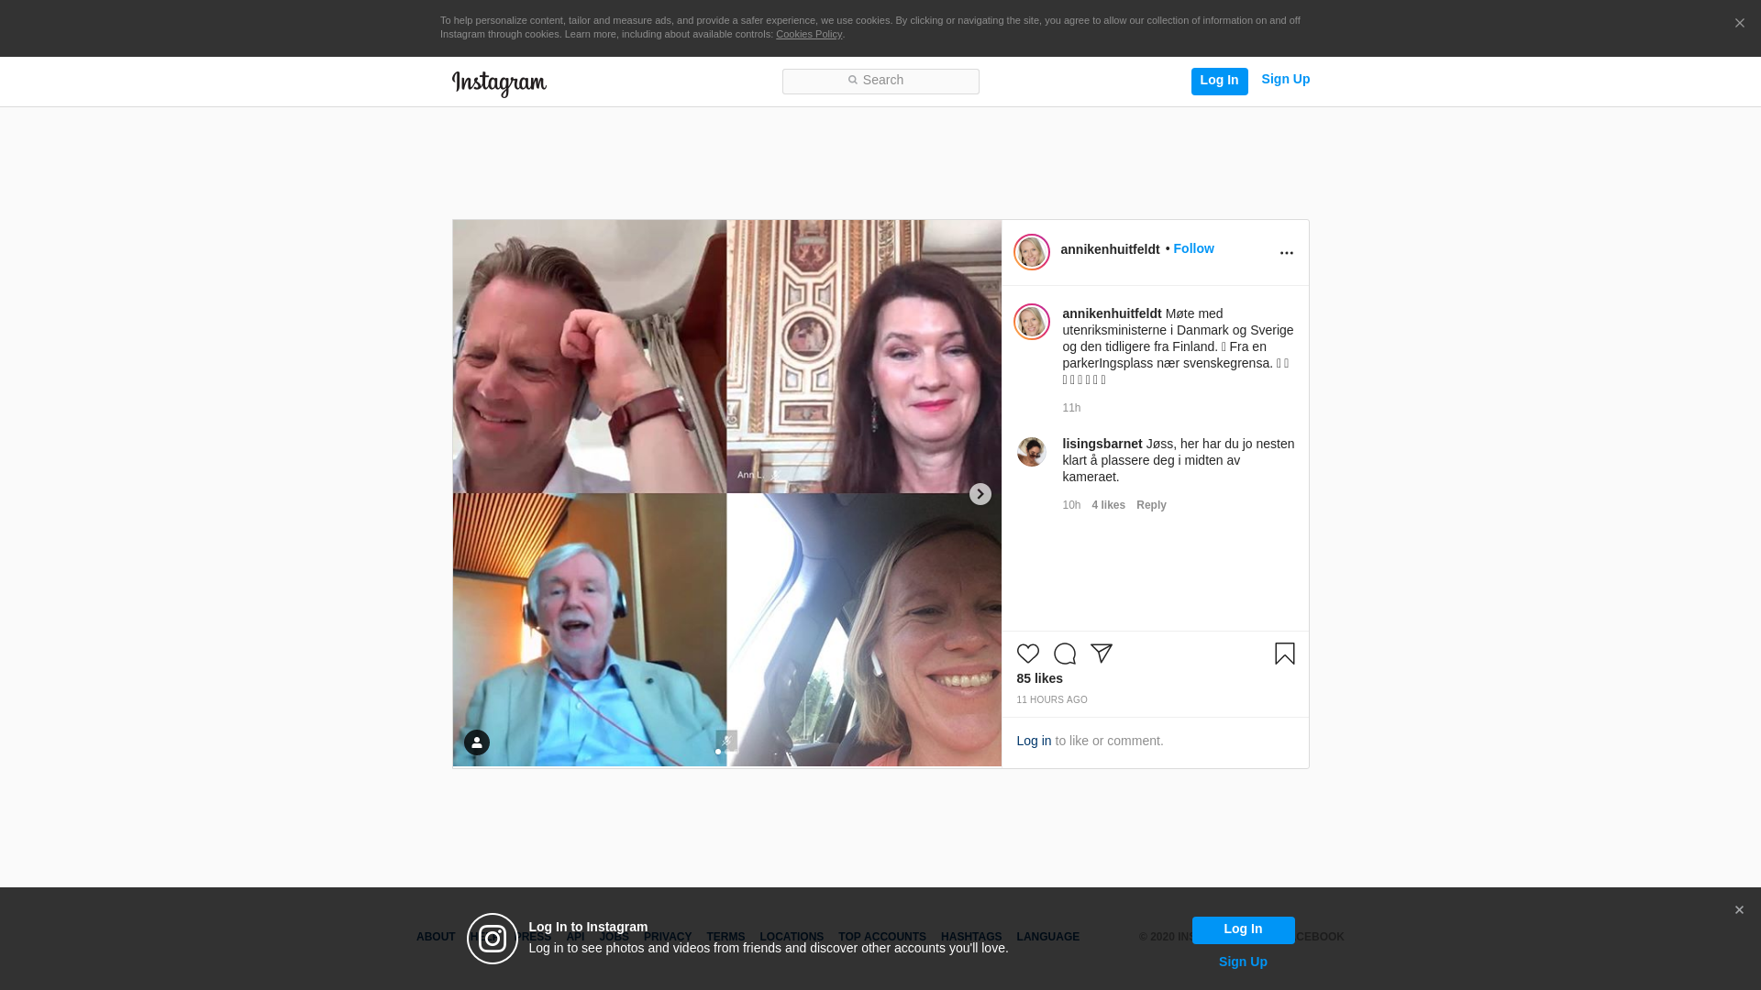Click the bottom banner Sign Up link

pos(1243,962)
